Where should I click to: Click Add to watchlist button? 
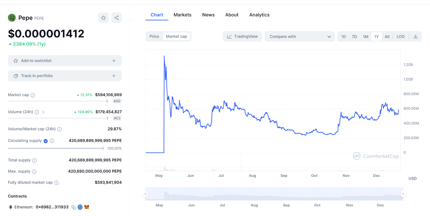(x=65, y=61)
